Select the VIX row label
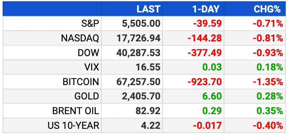This screenshot has height=135, width=288. [x=91, y=67]
